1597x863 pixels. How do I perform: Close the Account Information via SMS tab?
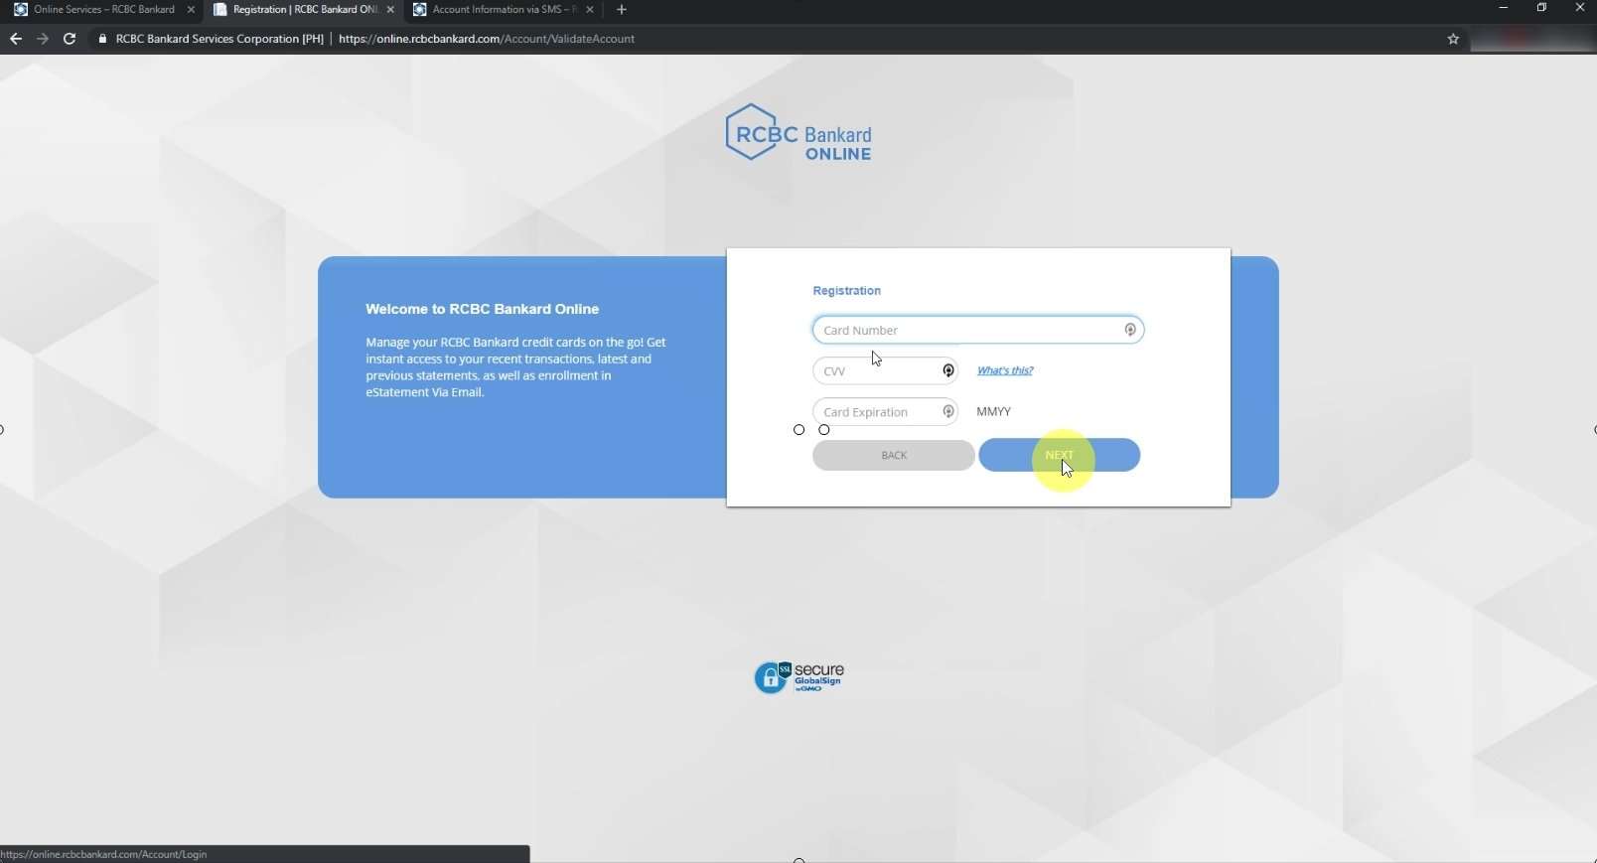click(590, 9)
